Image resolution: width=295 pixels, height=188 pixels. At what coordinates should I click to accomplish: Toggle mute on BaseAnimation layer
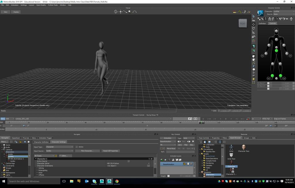coord(191,164)
